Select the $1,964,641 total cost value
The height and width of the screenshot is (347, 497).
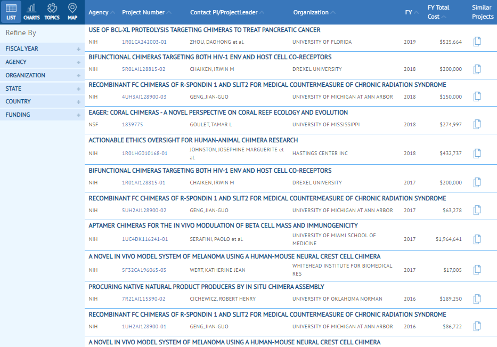point(449,239)
